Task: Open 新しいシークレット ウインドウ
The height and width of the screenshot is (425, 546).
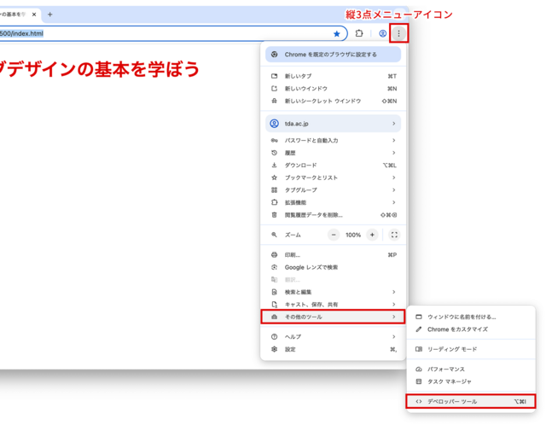Action: click(x=334, y=101)
